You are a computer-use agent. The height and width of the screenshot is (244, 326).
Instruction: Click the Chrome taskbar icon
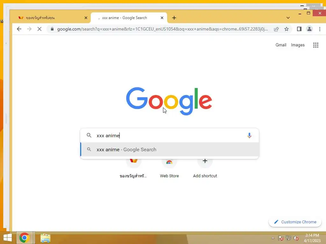[x=24, y=238]
